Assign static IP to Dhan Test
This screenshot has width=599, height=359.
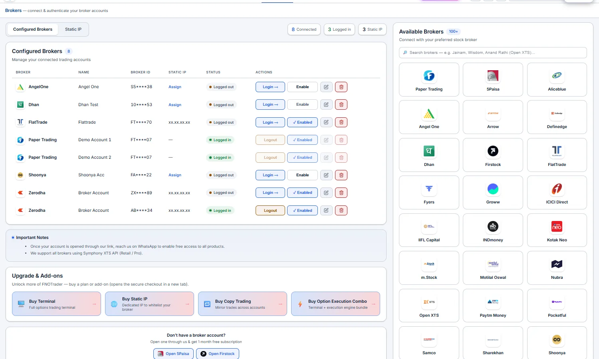pyautogui.click(x=175, y=105)
